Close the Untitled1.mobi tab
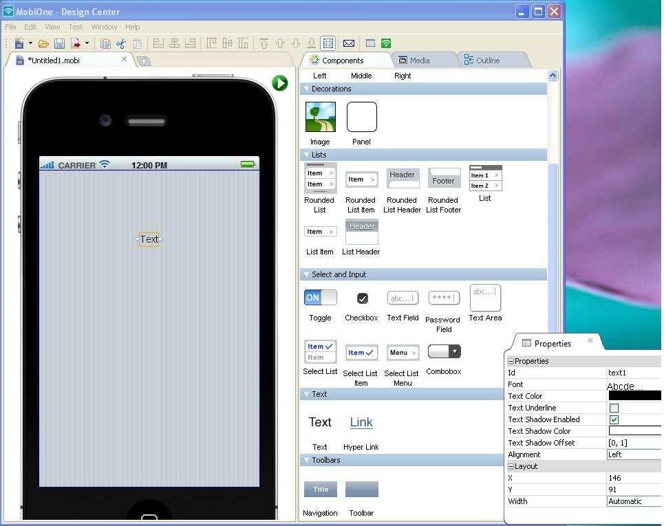664x526 pixels. click(124, 59)
